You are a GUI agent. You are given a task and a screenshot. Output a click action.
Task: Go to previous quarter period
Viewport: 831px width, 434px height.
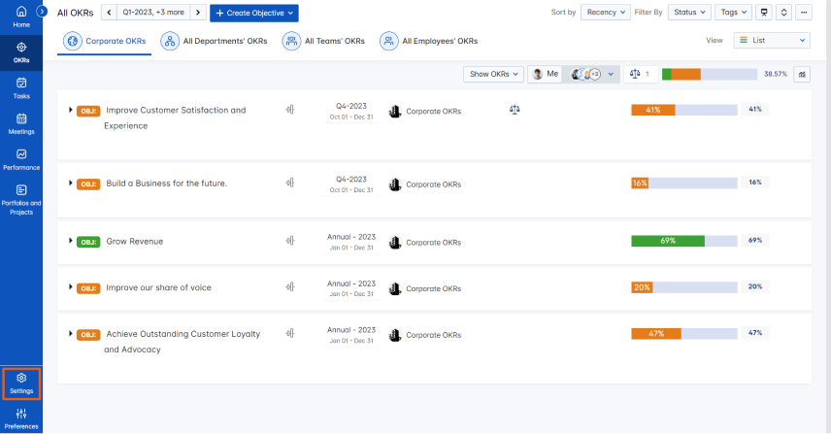109,13
